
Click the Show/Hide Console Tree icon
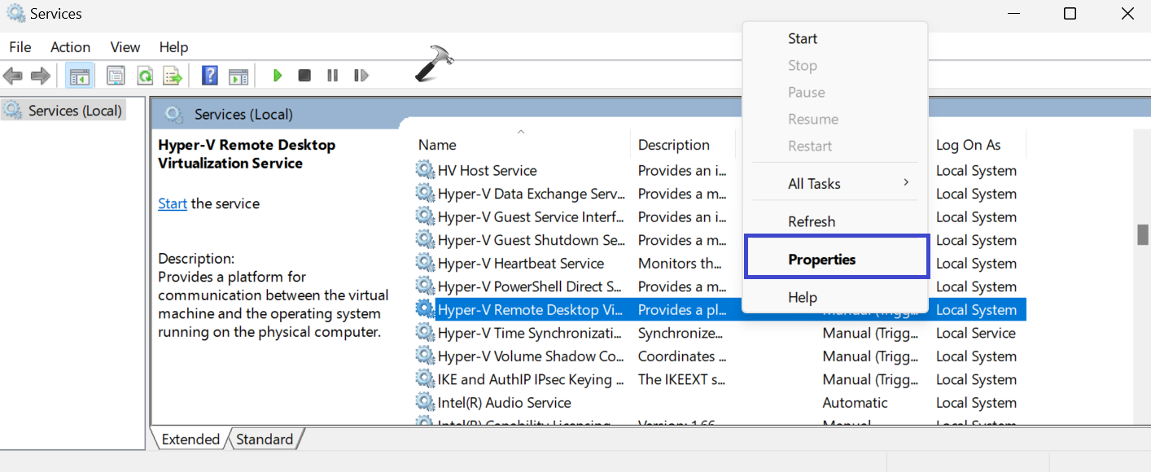[79, 76]
